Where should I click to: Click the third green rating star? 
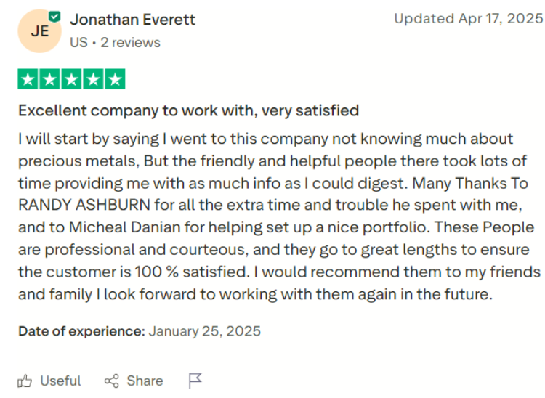[x=71, y=79]
